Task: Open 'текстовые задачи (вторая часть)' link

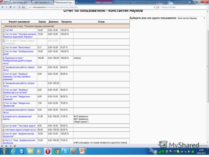Action: (21, 130)
